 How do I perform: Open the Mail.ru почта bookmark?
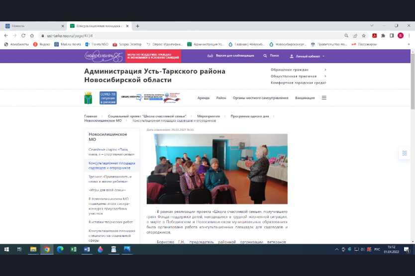coord(68,44)
